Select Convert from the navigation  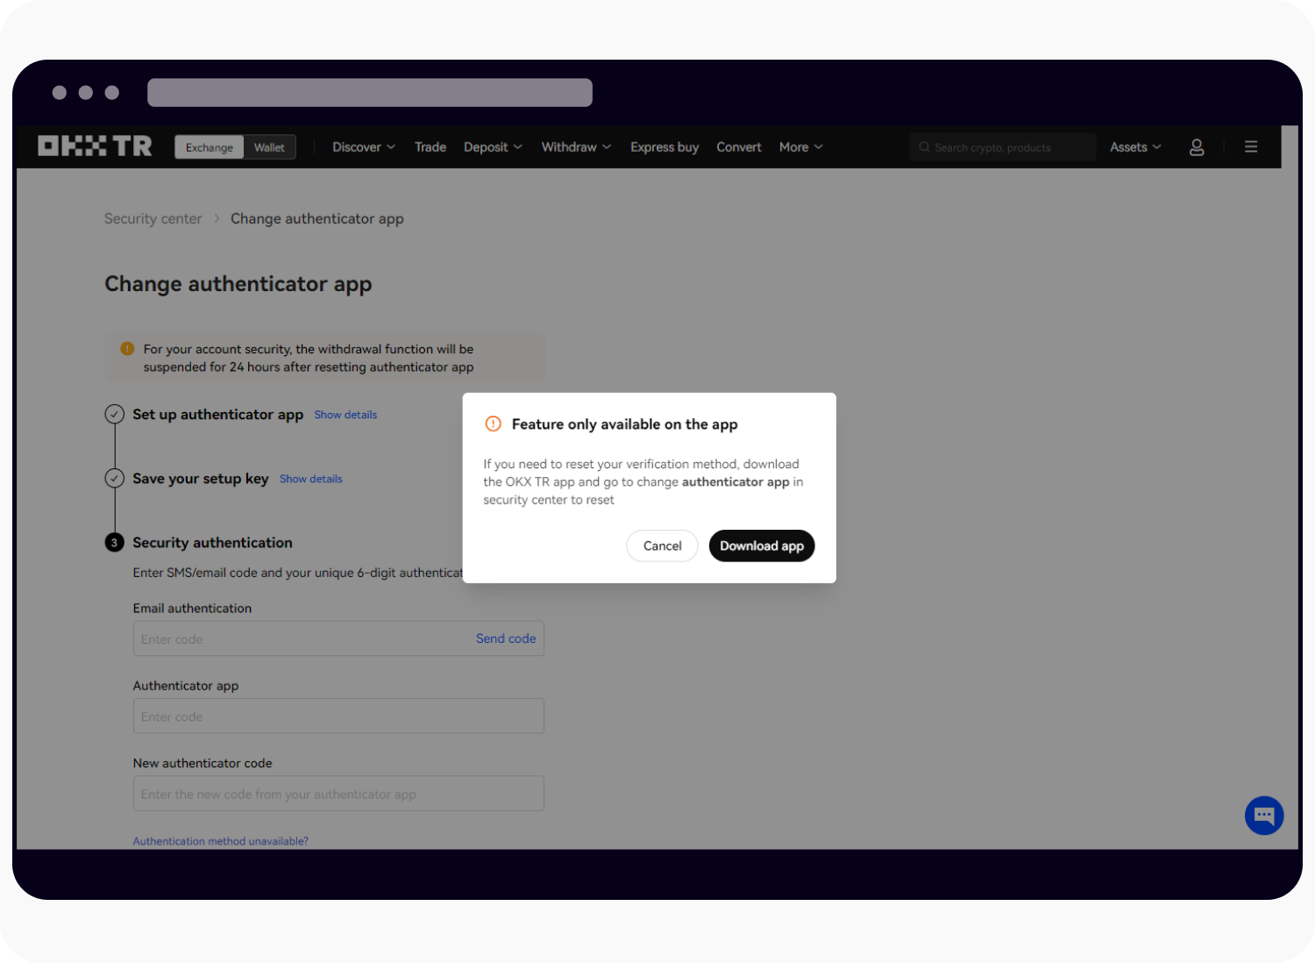[x=738, y=146]
